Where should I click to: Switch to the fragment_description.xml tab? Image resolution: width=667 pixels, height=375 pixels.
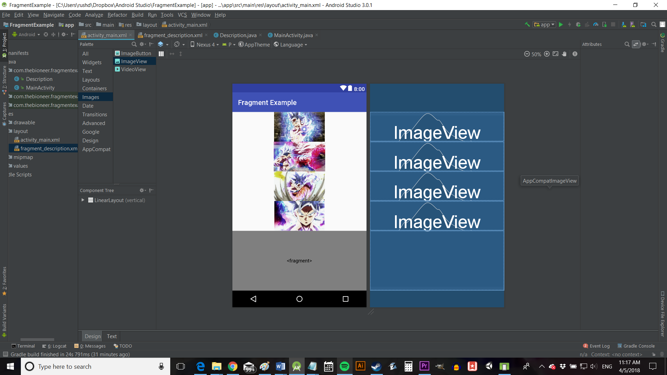tap(173, 35)
